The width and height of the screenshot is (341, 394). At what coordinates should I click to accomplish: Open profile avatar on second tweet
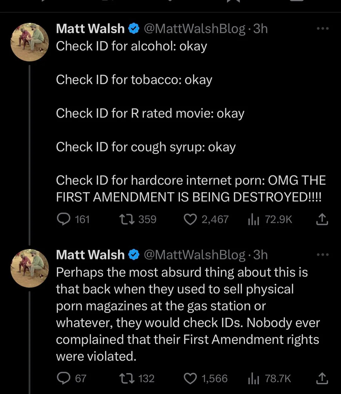pyautogui.click(x=30, y=268)
